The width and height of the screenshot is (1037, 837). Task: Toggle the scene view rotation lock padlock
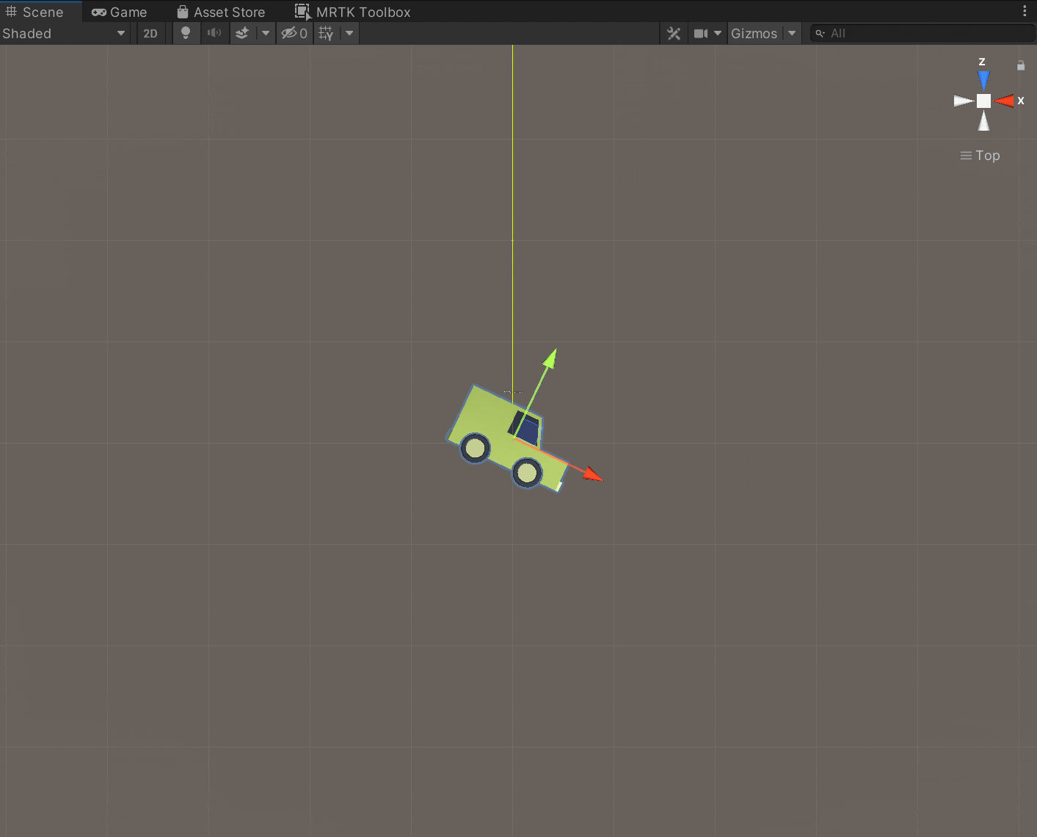1021,65
